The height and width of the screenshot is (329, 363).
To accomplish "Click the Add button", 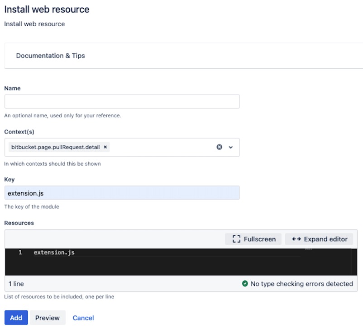I will [x=16, y=318].
